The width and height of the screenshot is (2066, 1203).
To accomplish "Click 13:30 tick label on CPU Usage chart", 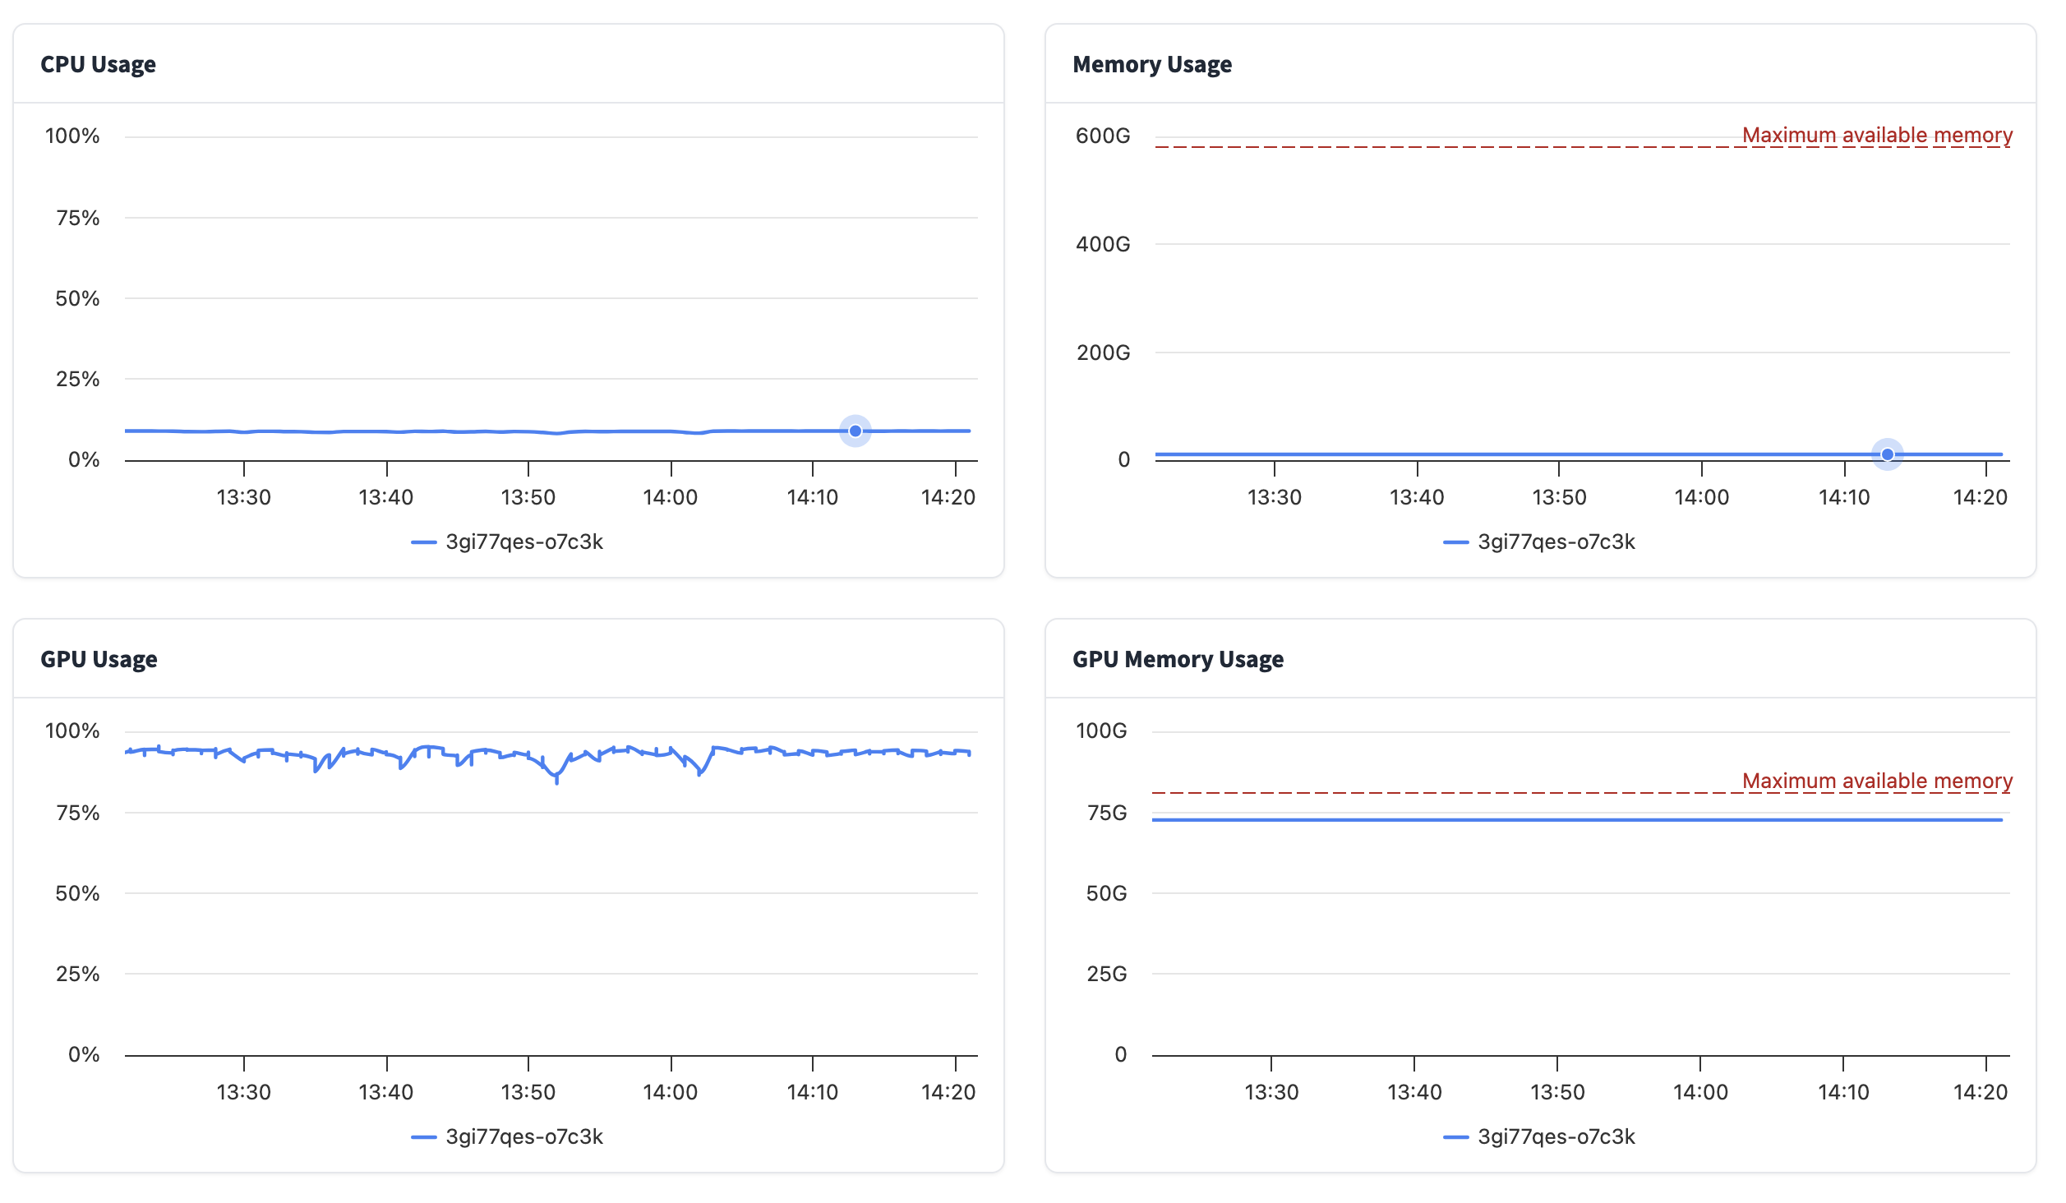I will tap(243, 498).
